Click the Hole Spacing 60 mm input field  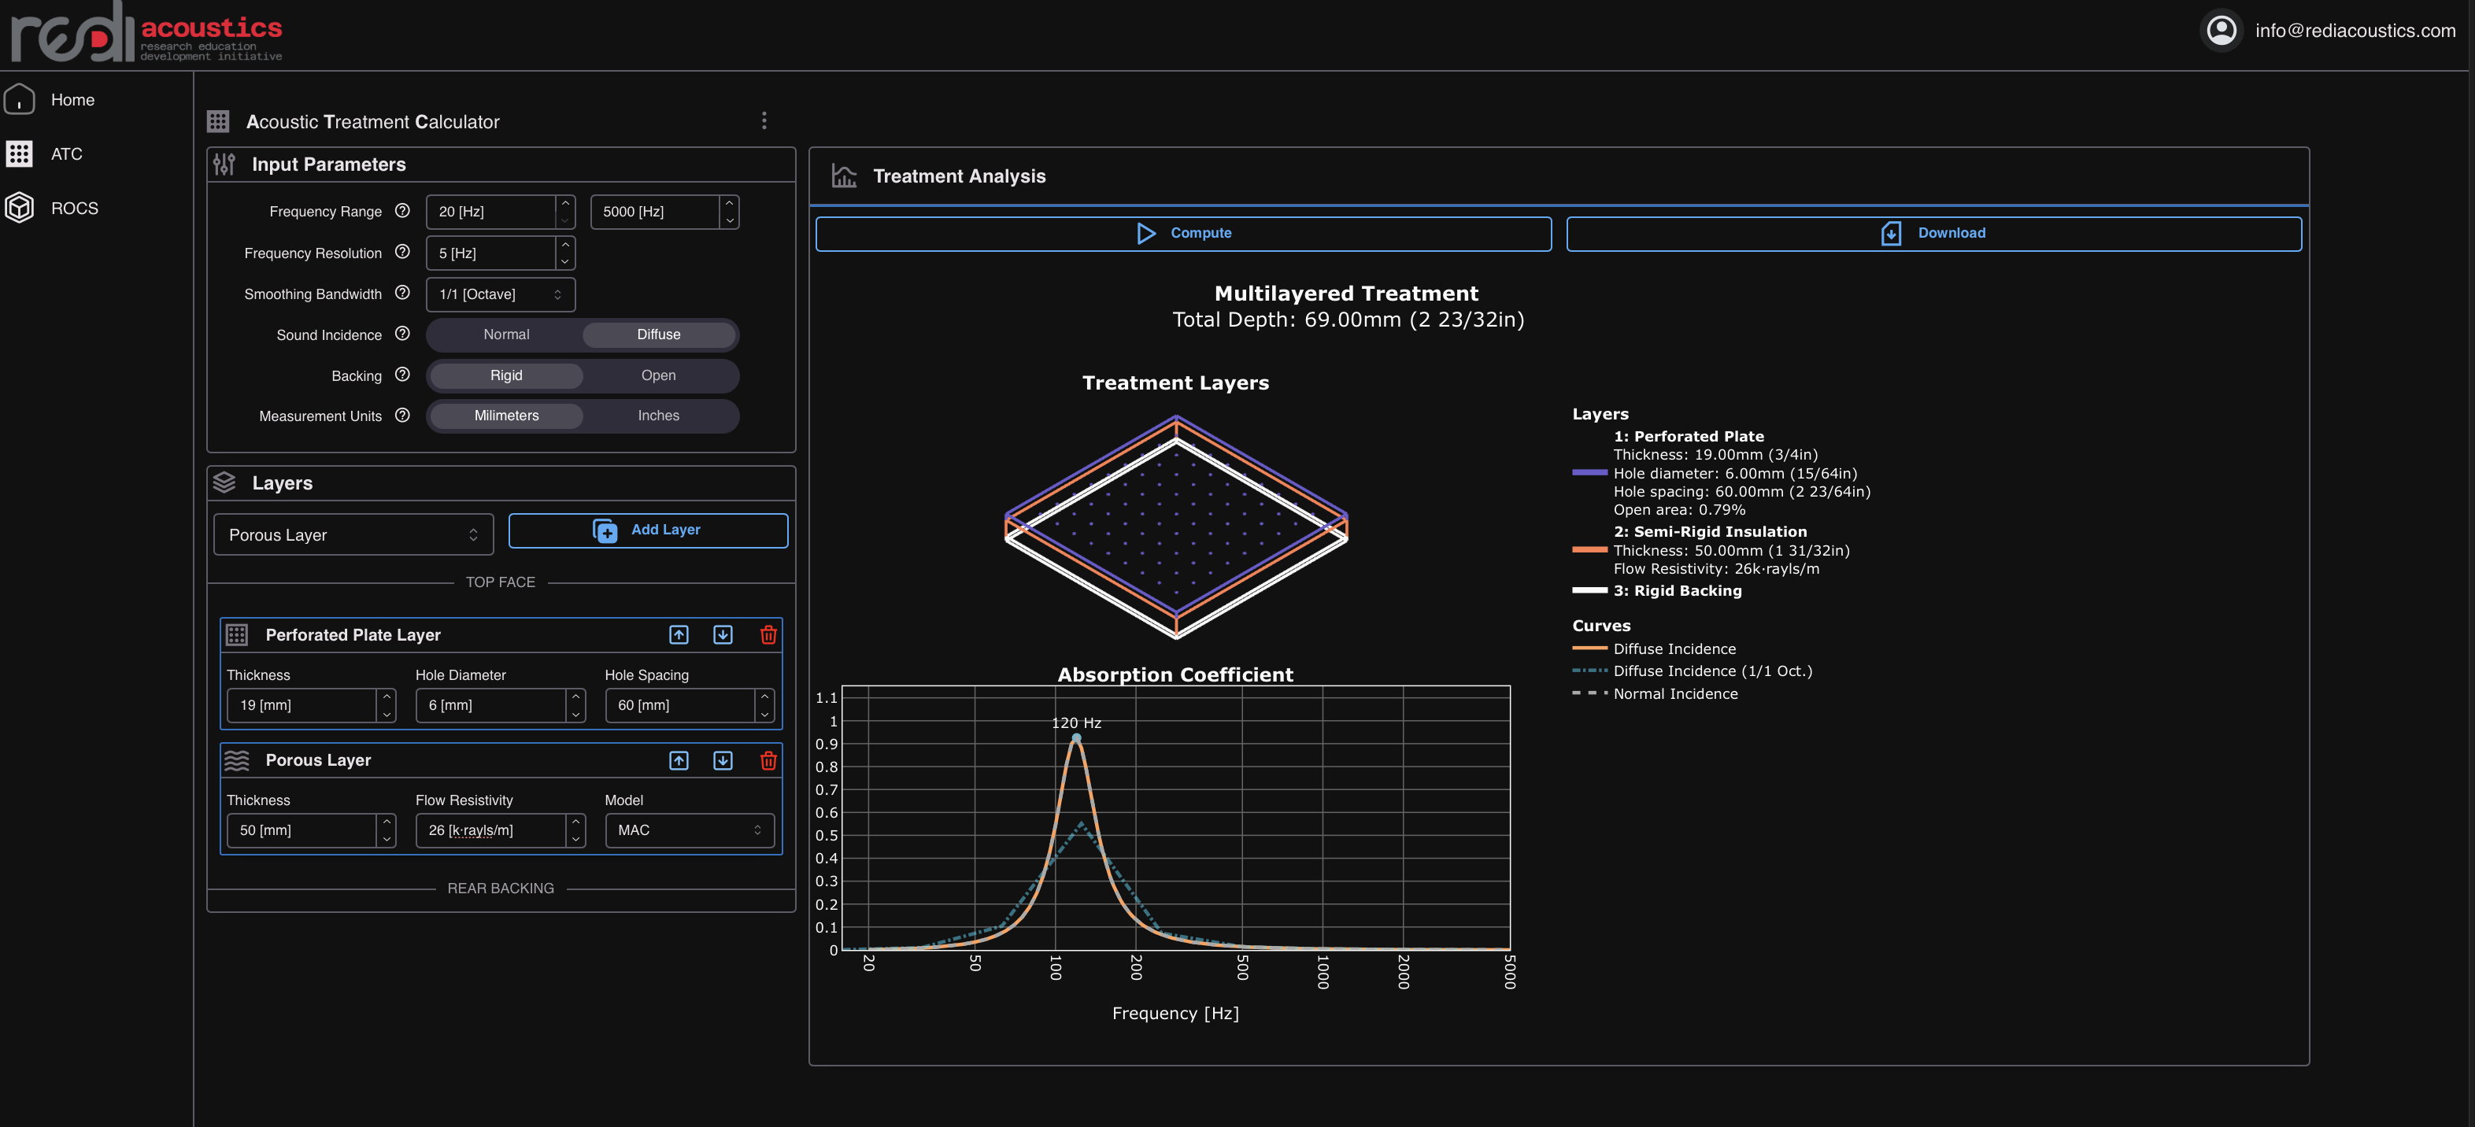[680, 705]
